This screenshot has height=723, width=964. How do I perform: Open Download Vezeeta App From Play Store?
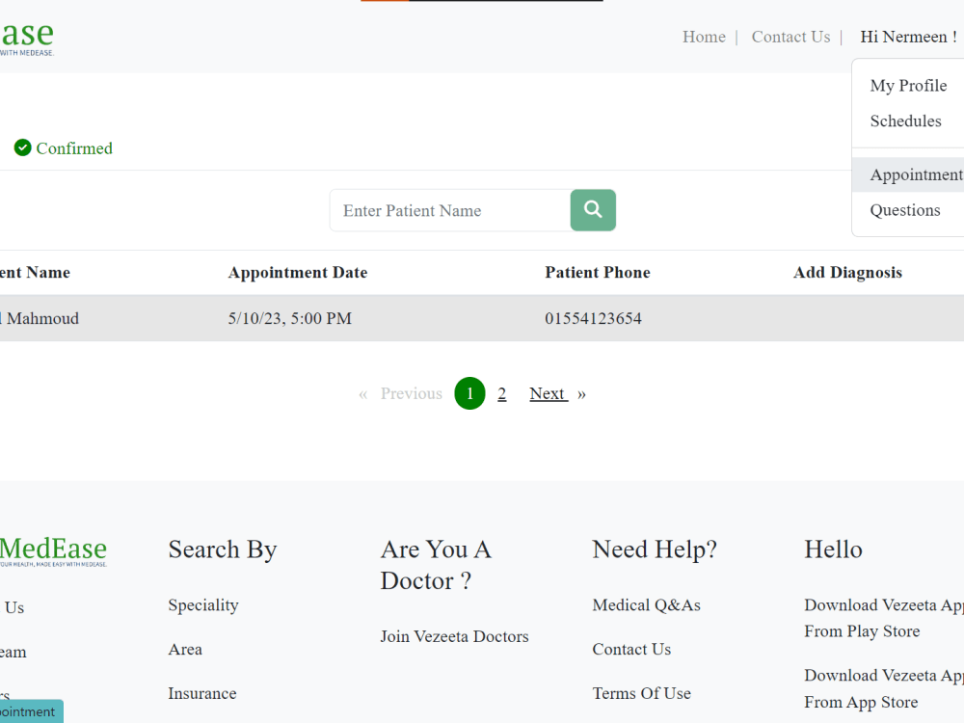[884, 618]
